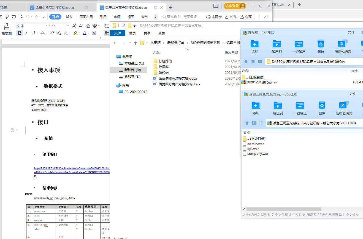Open the 查看 tab in File Explorer

click(x=161, y=33)
